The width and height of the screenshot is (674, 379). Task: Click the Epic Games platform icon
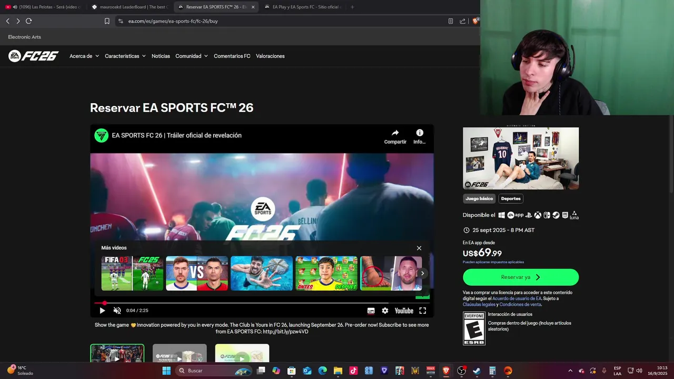pyautogui.click(x=565, y=215)
